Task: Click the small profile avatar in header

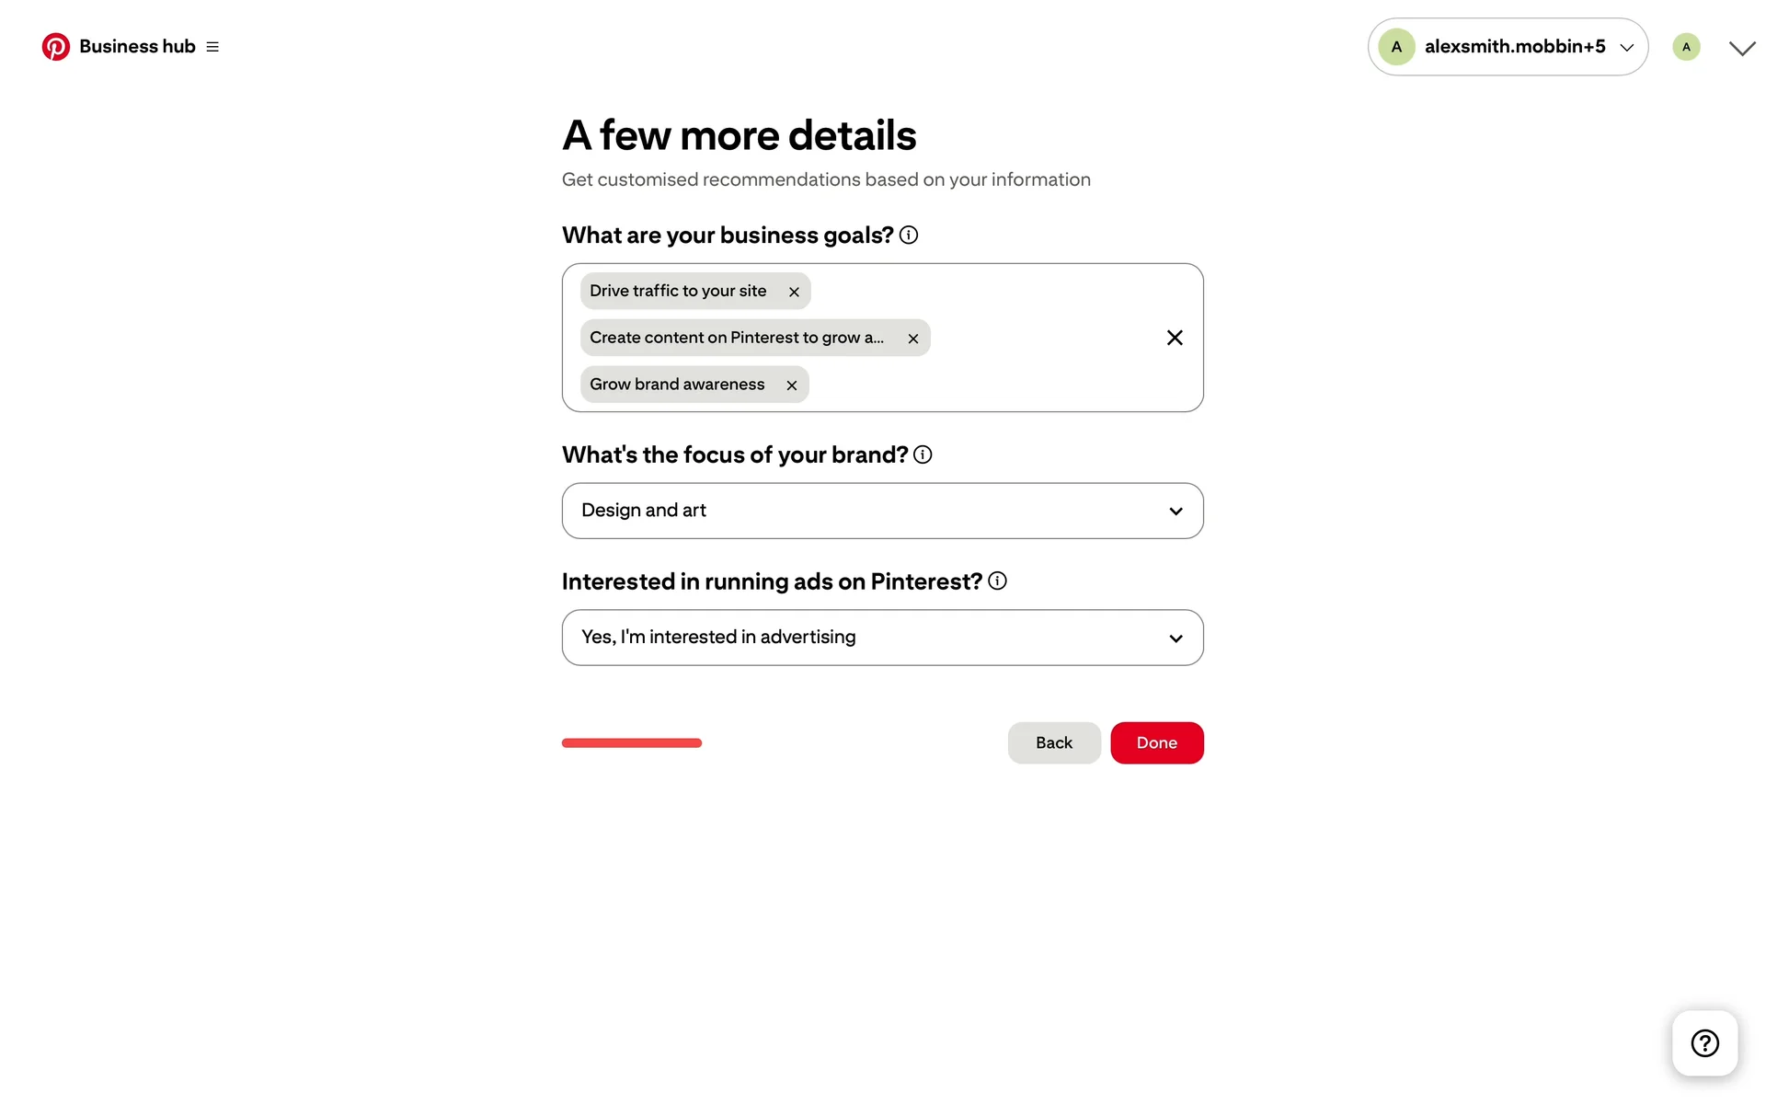Action: (x=1686, y=47)
